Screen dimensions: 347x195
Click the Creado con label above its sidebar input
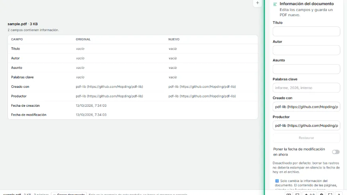(282, 98)
